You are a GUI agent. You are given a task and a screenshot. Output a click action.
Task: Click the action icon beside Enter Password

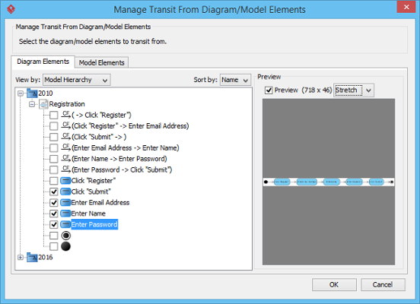tap(65, 224)
